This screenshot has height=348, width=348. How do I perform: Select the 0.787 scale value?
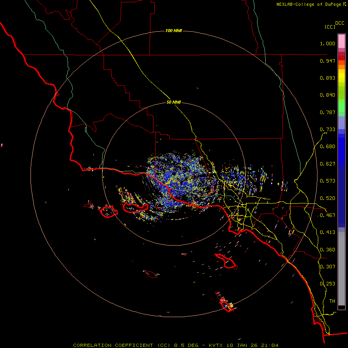point(328,112)
